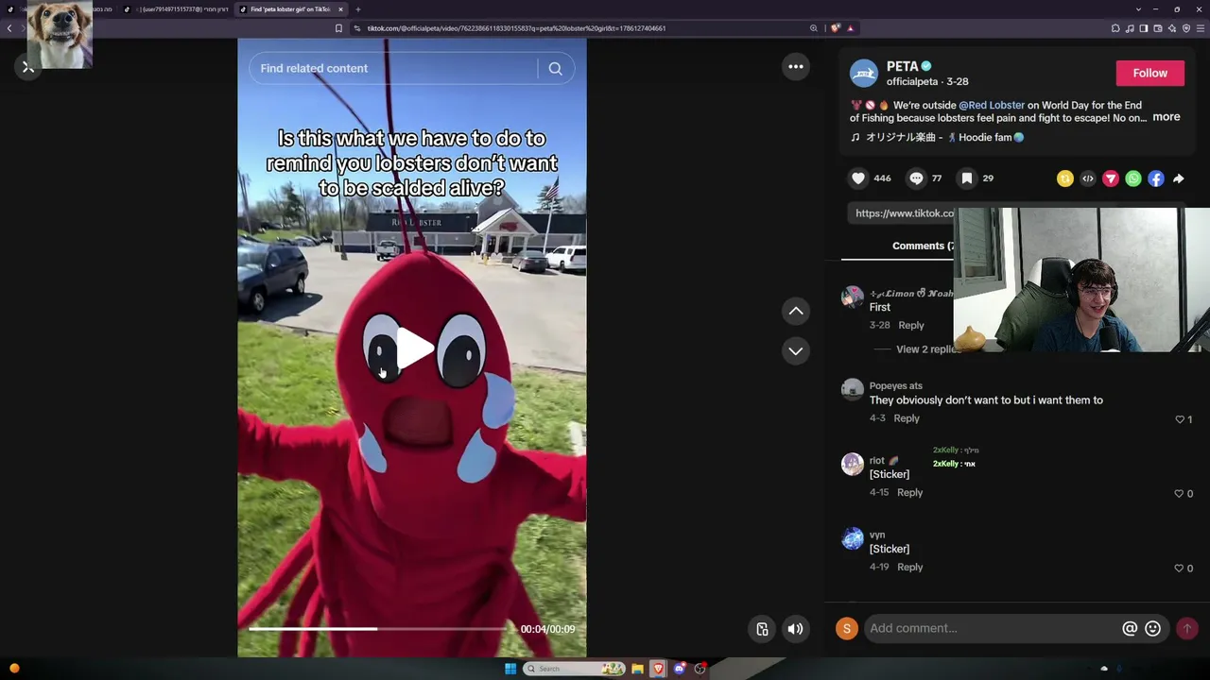Click the @ mention icon in comment box
Image resolution: width=1210 pixels, height=680 pixels.
(1130, 628)
